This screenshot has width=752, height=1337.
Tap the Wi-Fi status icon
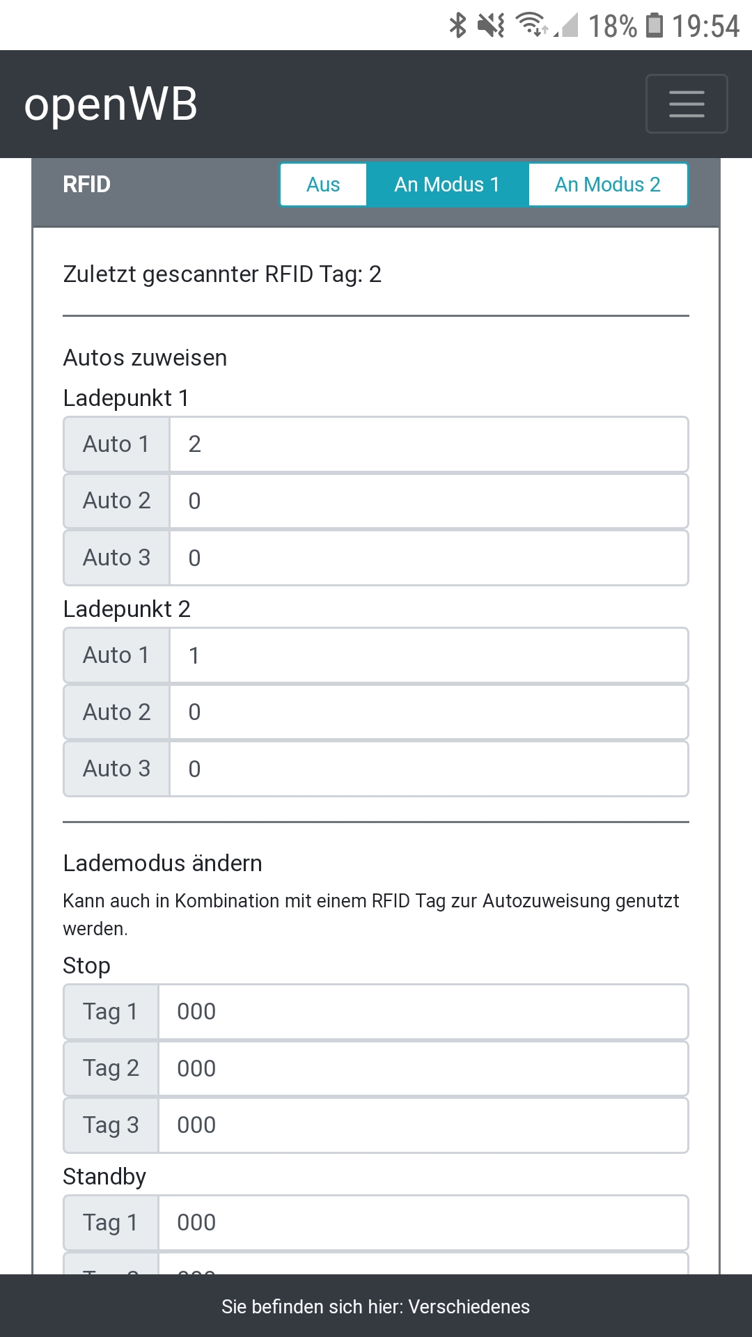(x=531, y=24)
